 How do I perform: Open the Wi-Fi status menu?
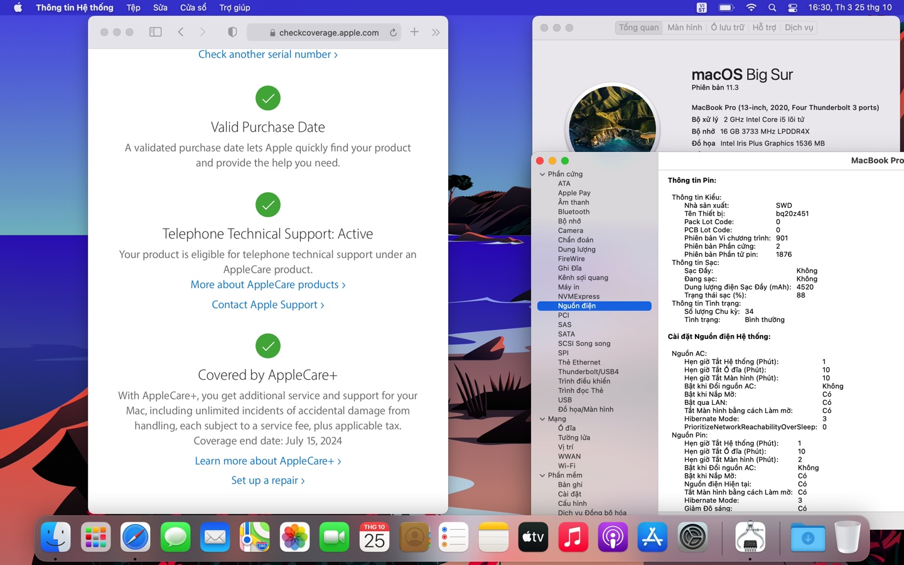751,8
